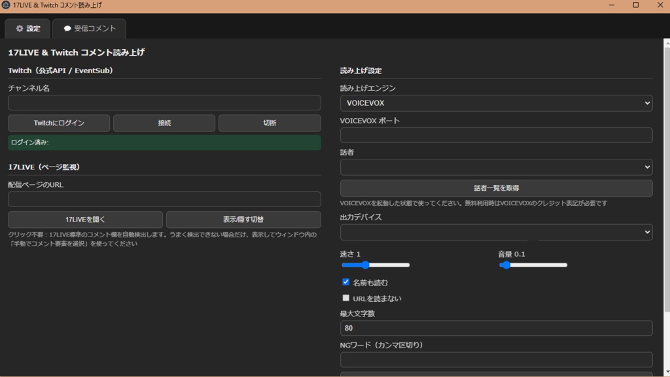670x377 pixels.
Task: Focus the NGワード input field
Action: (x=496, y=359)
